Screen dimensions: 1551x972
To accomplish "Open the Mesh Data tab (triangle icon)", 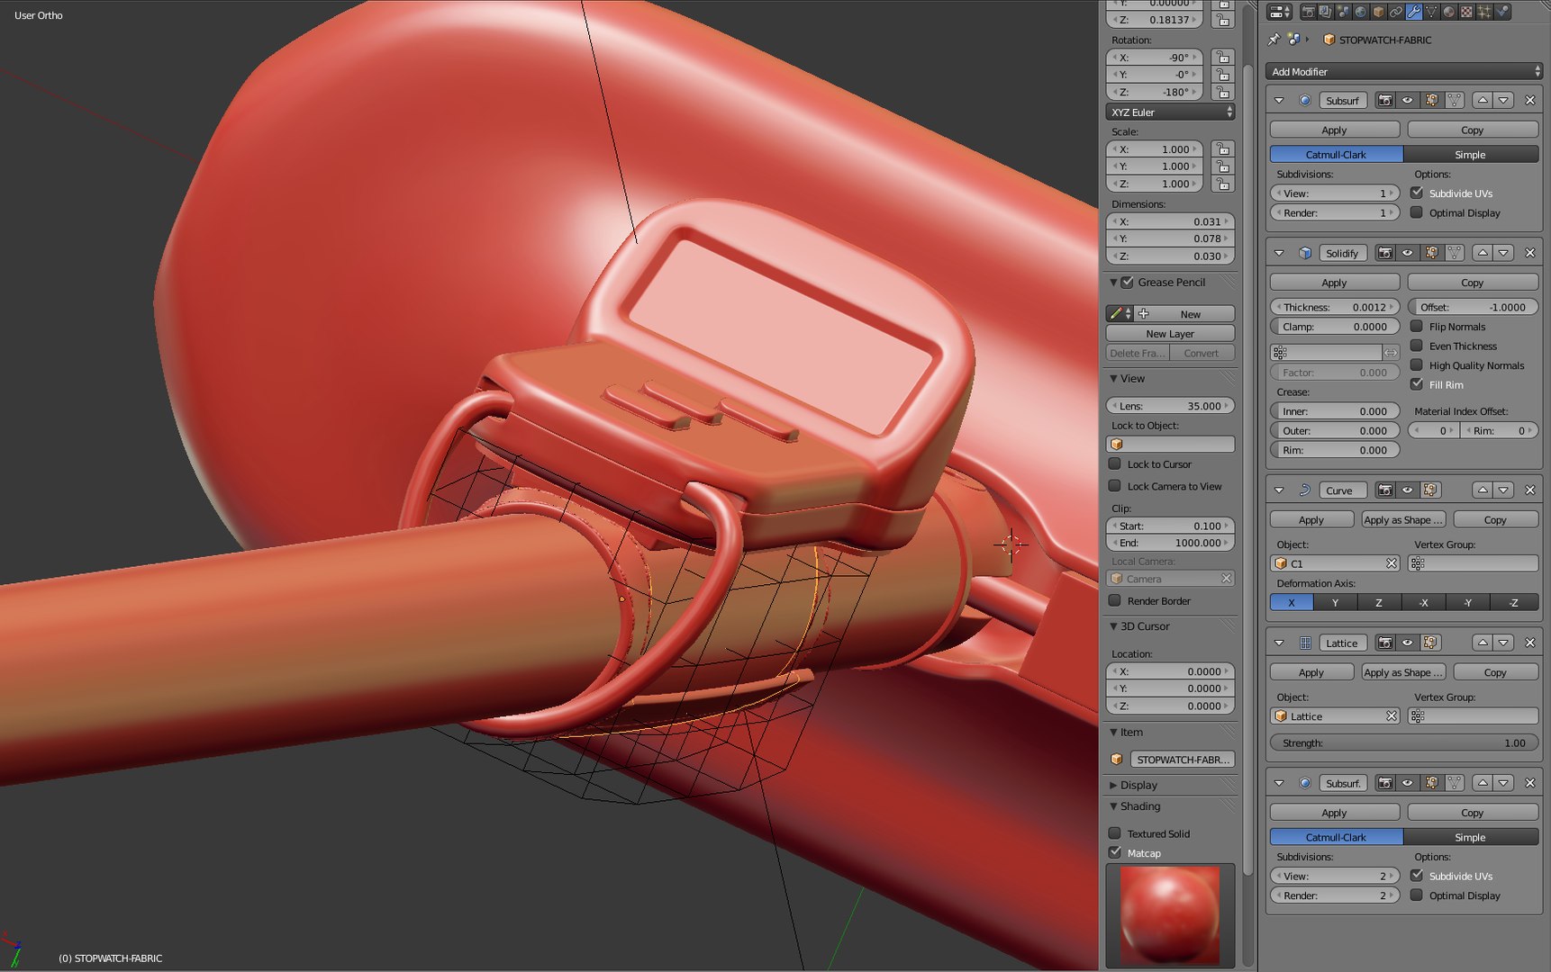I will (1431, 12).
